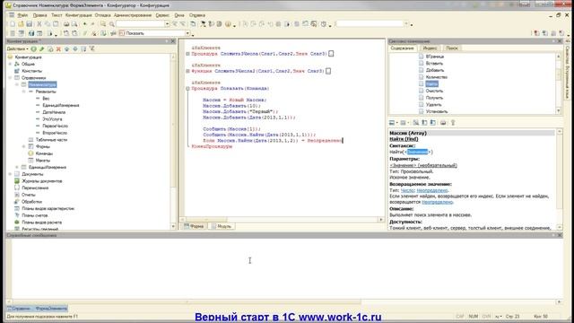
Task: Expand collapsed function Сложить3Числа2 in code editor
Action: tap(187, 71)
